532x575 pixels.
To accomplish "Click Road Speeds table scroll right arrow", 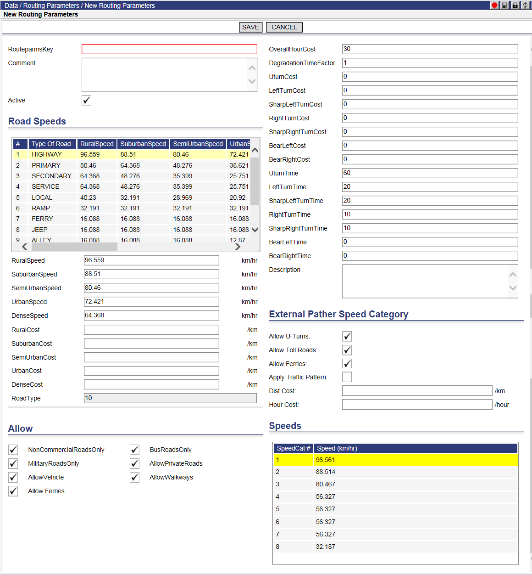I will [x=238, y=247].
